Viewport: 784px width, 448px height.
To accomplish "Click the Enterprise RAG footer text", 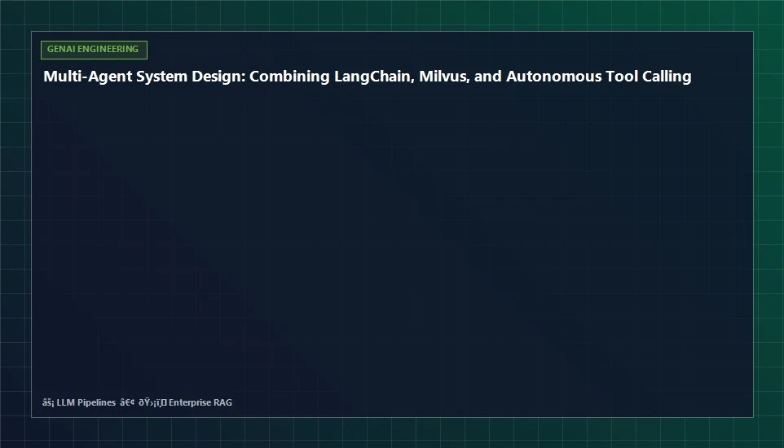I will pos(200,402).
